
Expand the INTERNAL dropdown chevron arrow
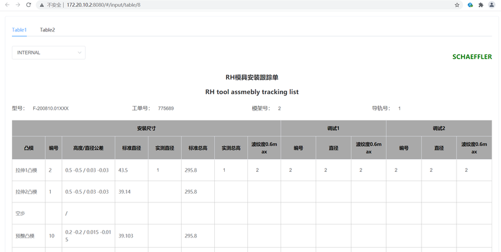(80, 53)
